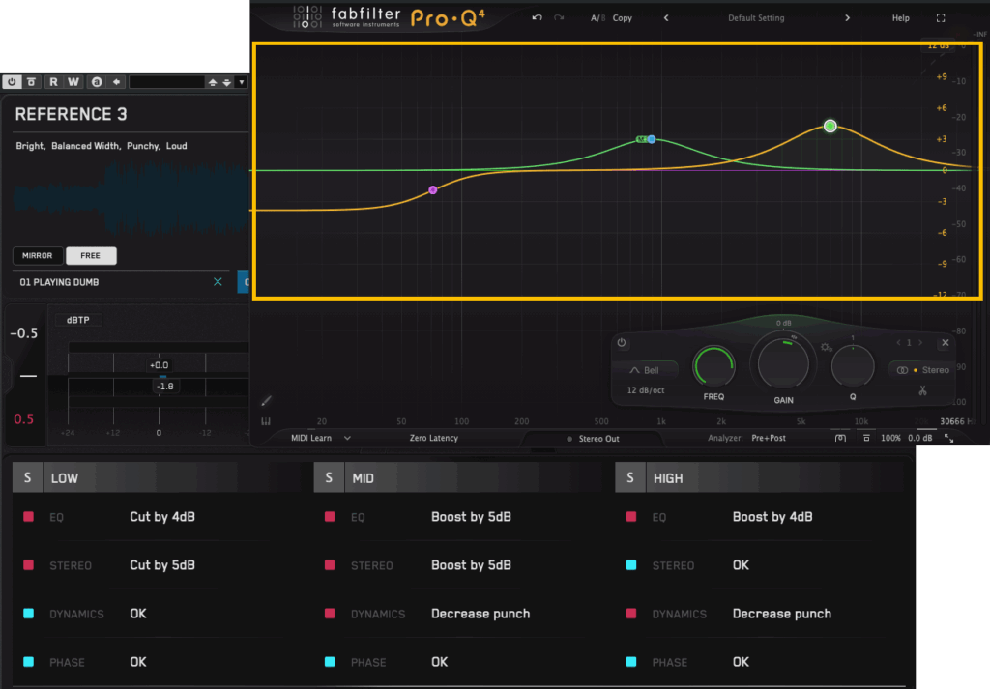Screen dimensions: 990x689
Task: Solo the LOW band with S button
Action: (x=27, y=477)
